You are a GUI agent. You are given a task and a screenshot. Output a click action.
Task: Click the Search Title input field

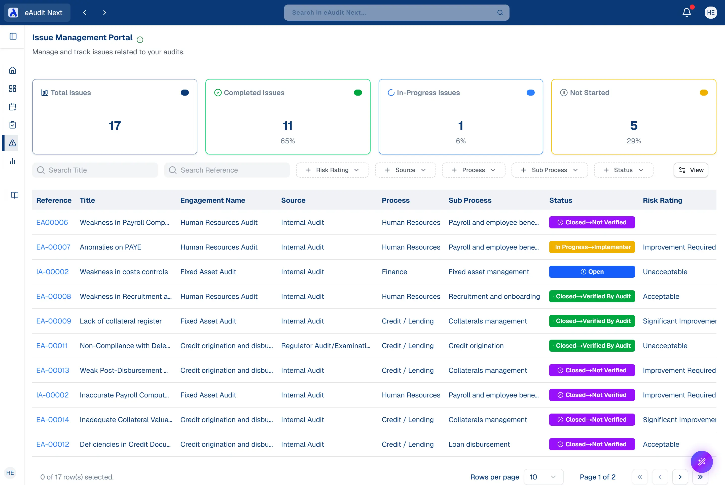(95, 170)
